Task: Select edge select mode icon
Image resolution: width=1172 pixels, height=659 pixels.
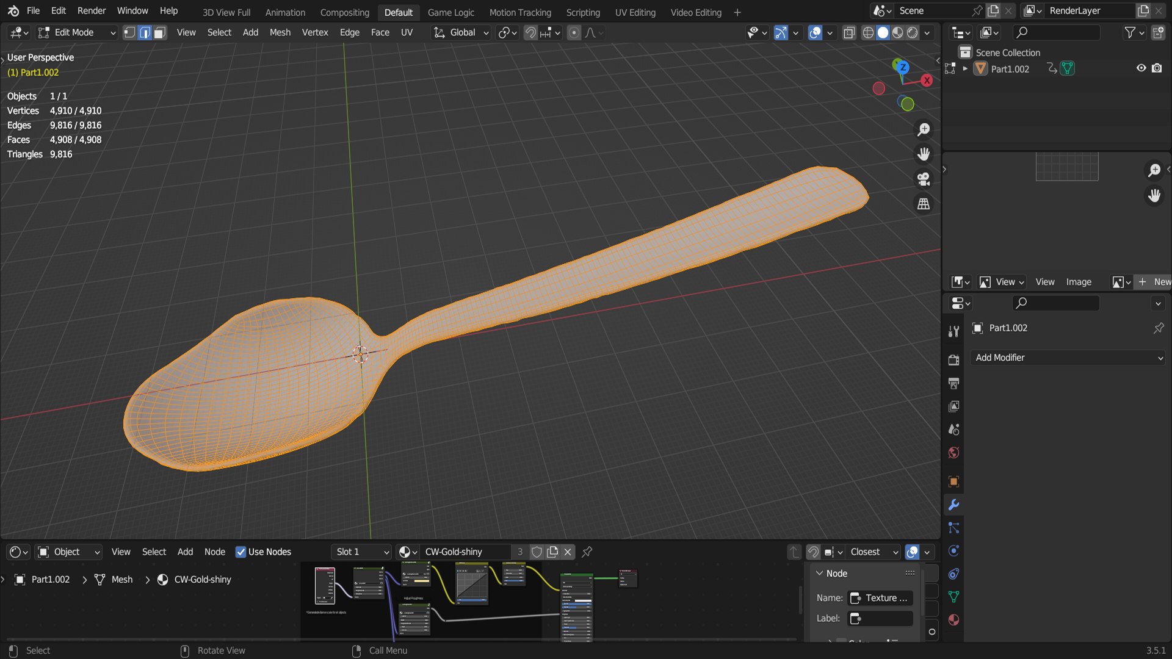Action: 145,32
